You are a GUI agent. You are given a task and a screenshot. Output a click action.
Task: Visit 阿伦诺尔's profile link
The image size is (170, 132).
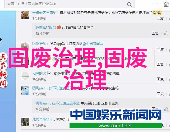click(x=39, y=44)
